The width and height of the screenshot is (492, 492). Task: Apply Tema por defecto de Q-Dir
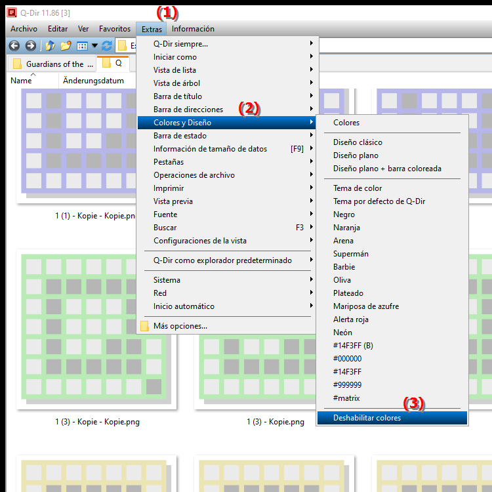pyautogui.click(x=392, y=201)
